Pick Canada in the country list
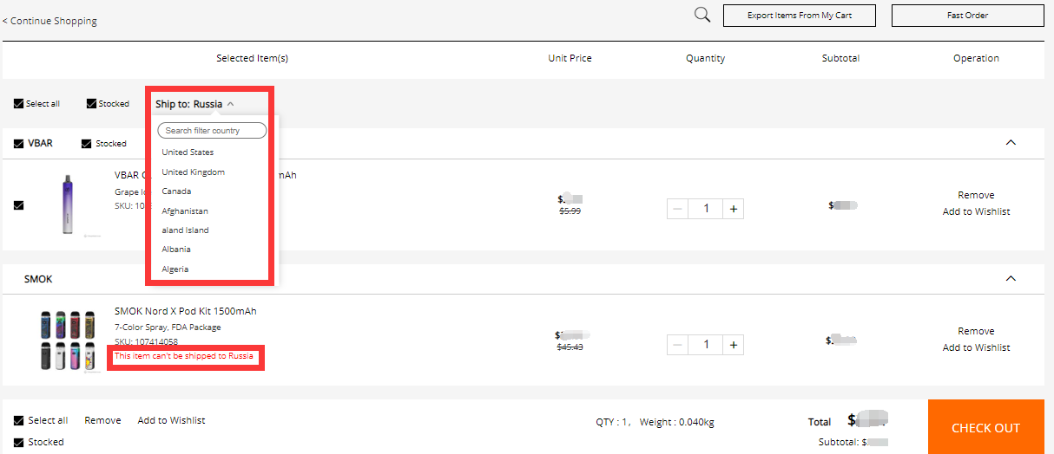 pyautogui.click(x=176, y=191)
